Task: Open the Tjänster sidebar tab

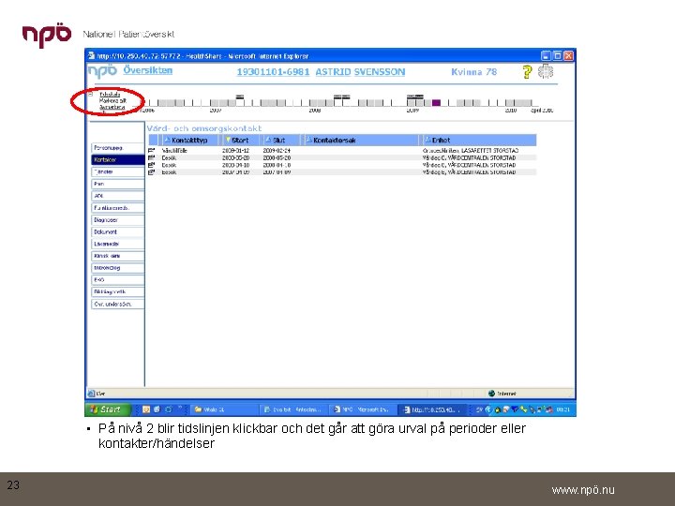Action: [117, 171]
